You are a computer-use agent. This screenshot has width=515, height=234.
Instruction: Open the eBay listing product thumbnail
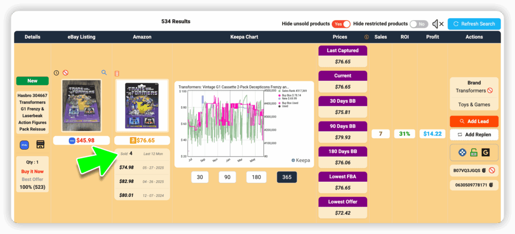click(81, 105)
